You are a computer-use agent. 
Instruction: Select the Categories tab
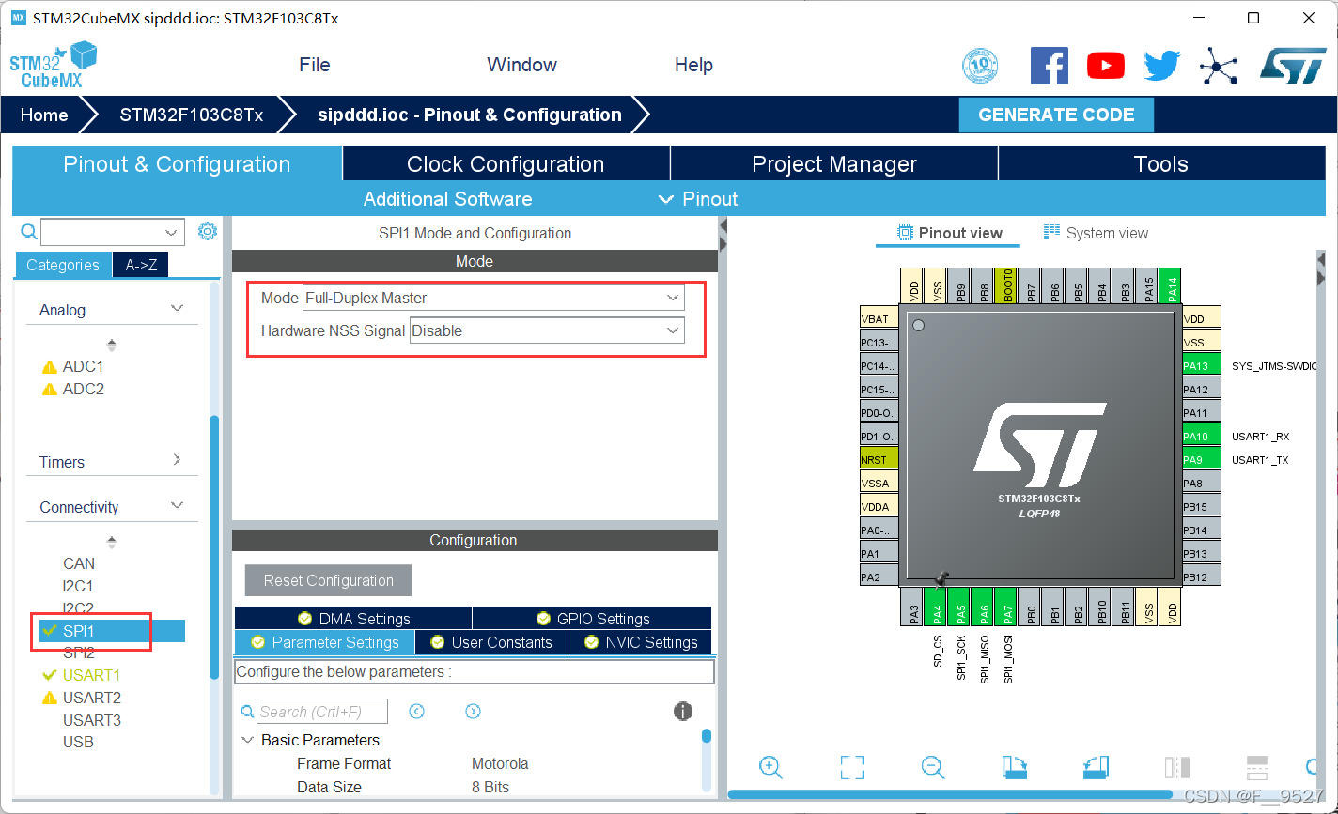point(63,265)
